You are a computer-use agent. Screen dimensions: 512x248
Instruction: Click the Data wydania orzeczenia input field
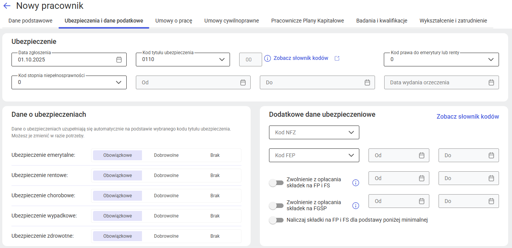click(436, 82)
